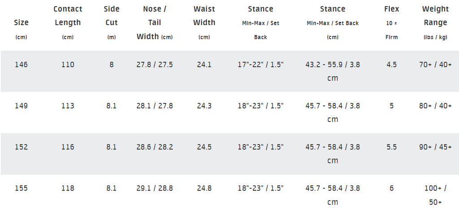Click the Waist Width column header
Image resolution: width=459 pixels, height=213 pixels.
[204, 22]
